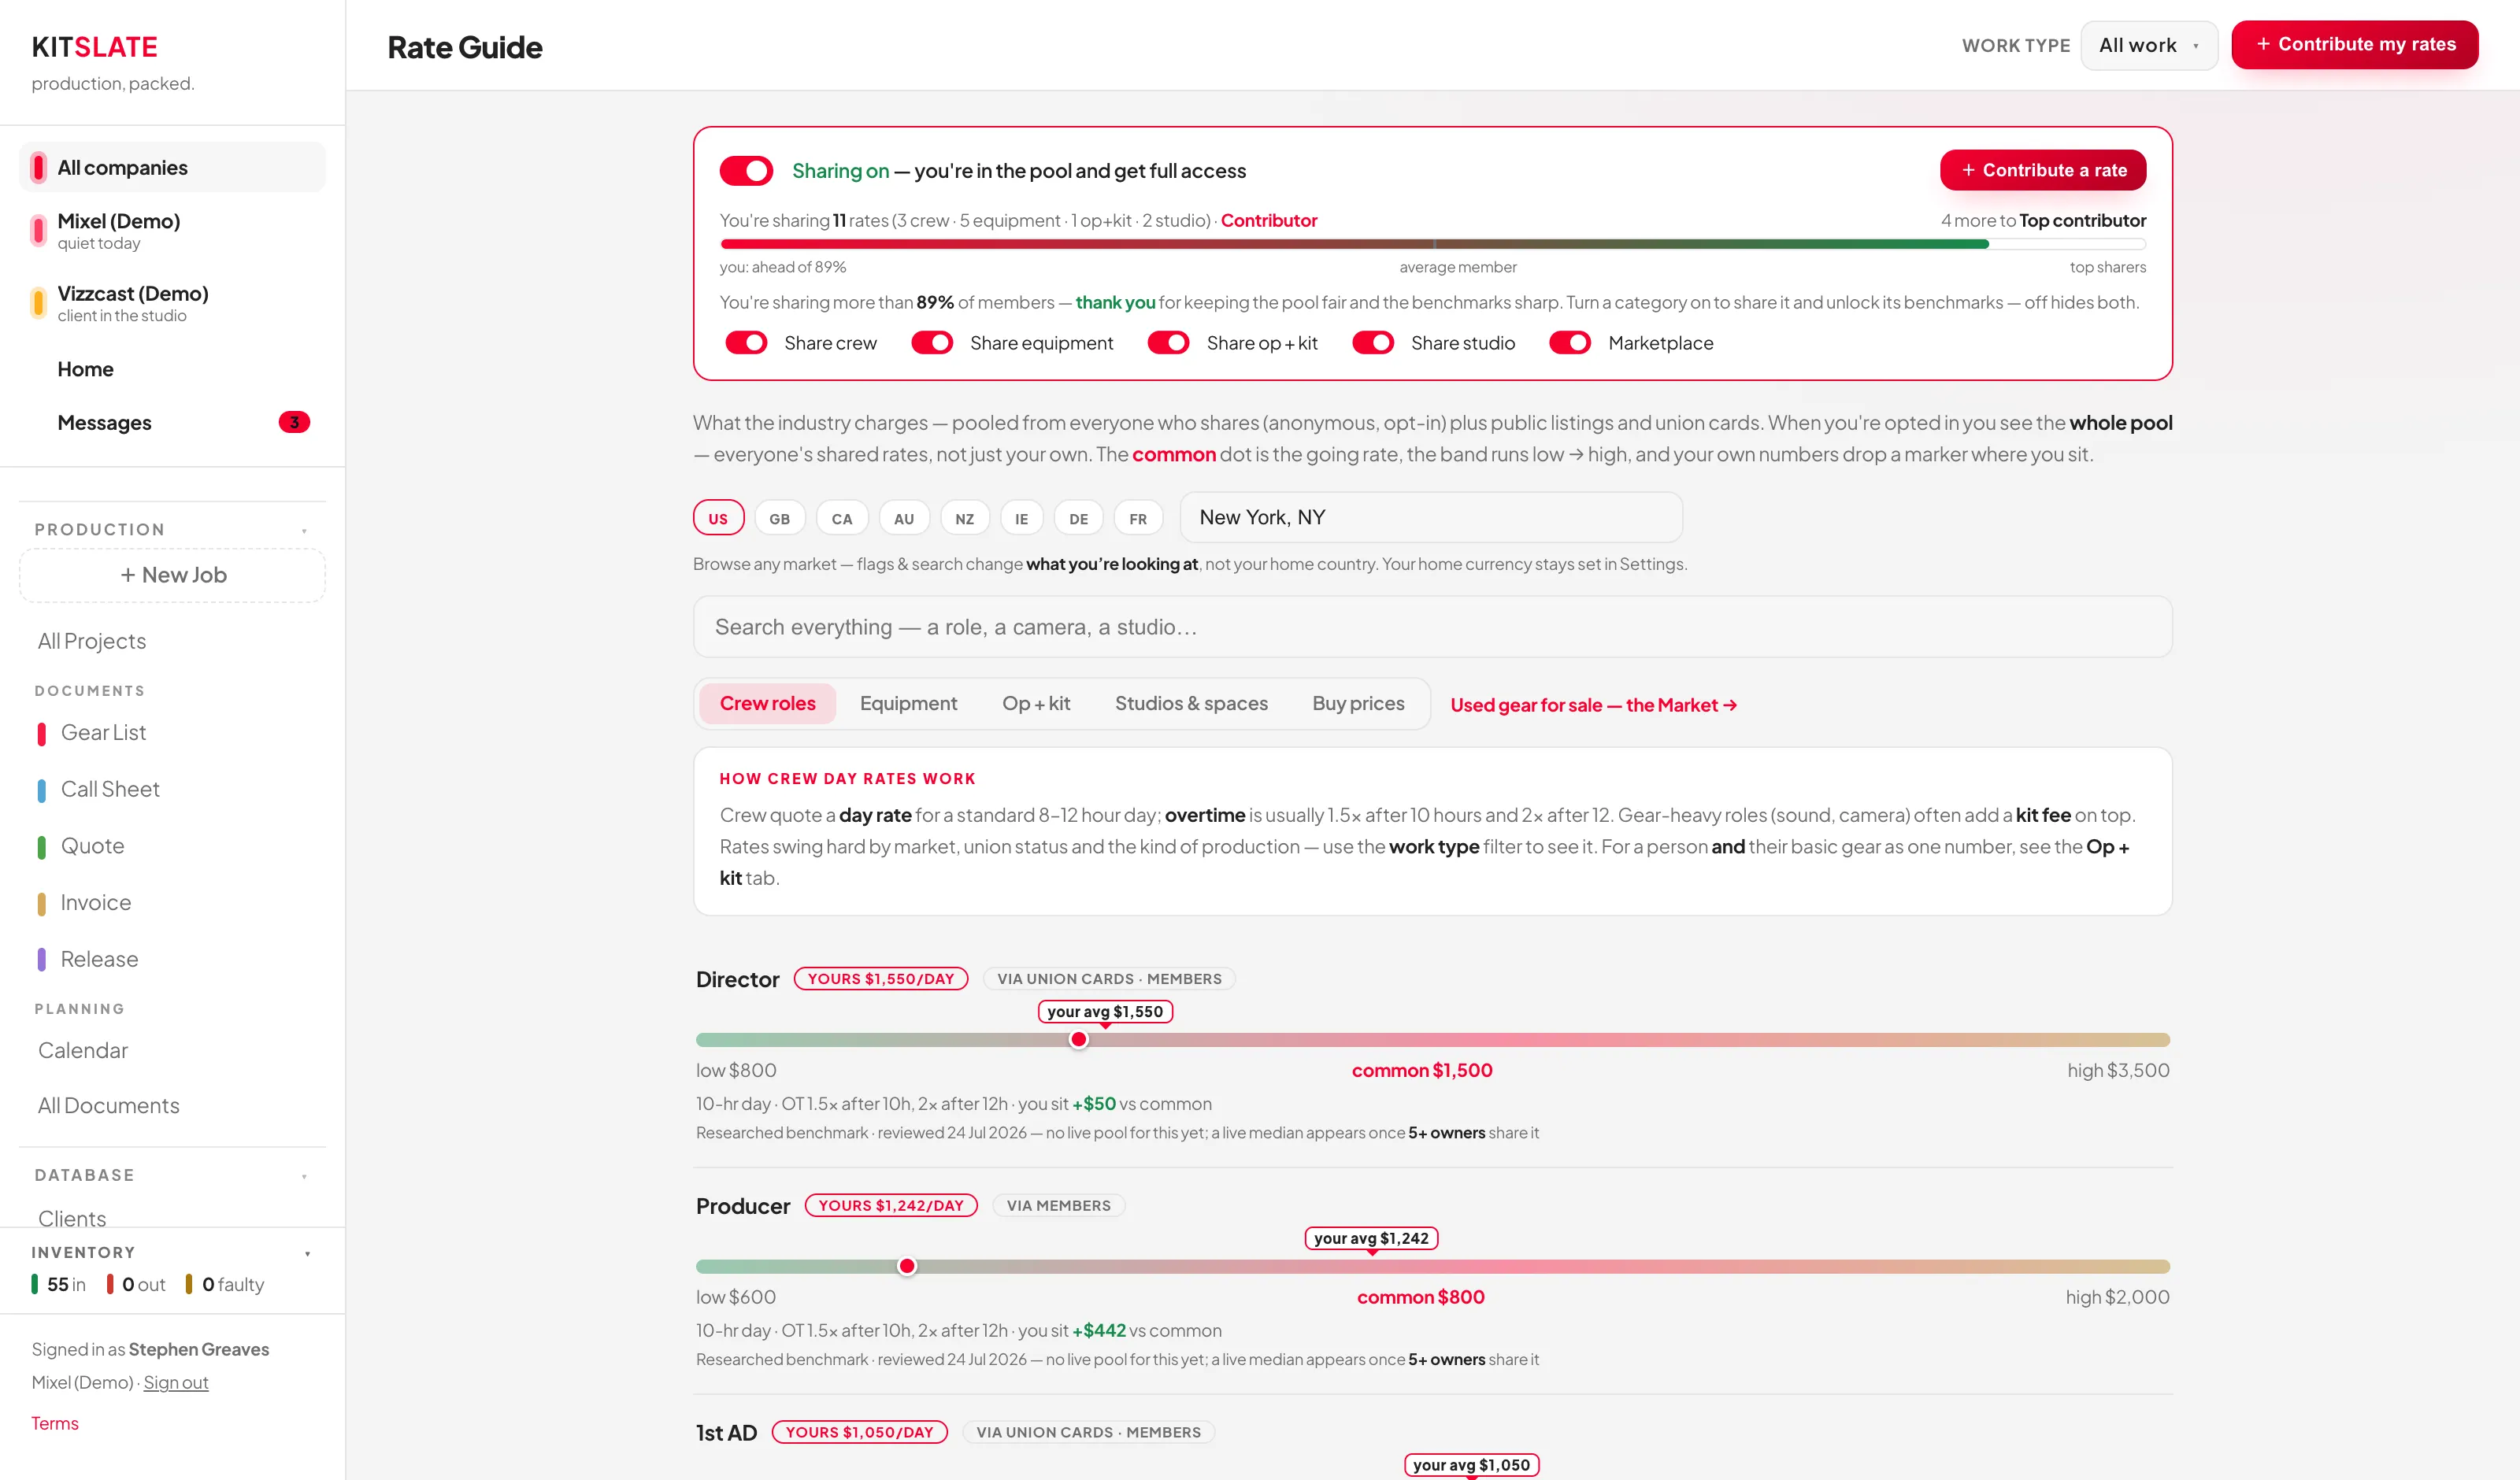This screenshot has width=2520, height=1480.
Task: Open All Documents in sidebar
Action: tap(109, 1106)
